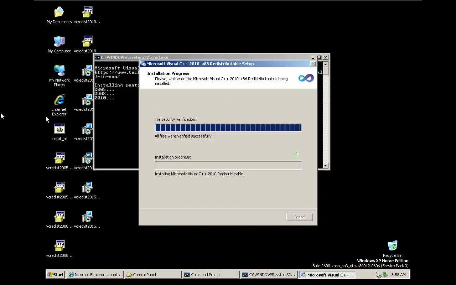
Task: Switch to Command Prompt taskbar button
Action: point(211,275)
